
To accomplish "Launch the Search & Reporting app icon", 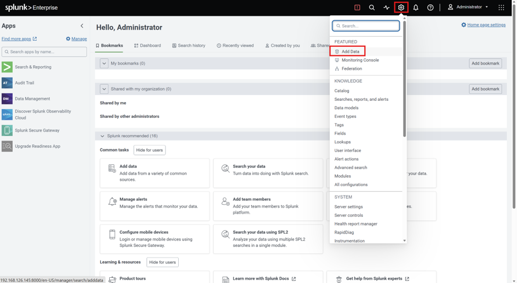I will (7, 67).
